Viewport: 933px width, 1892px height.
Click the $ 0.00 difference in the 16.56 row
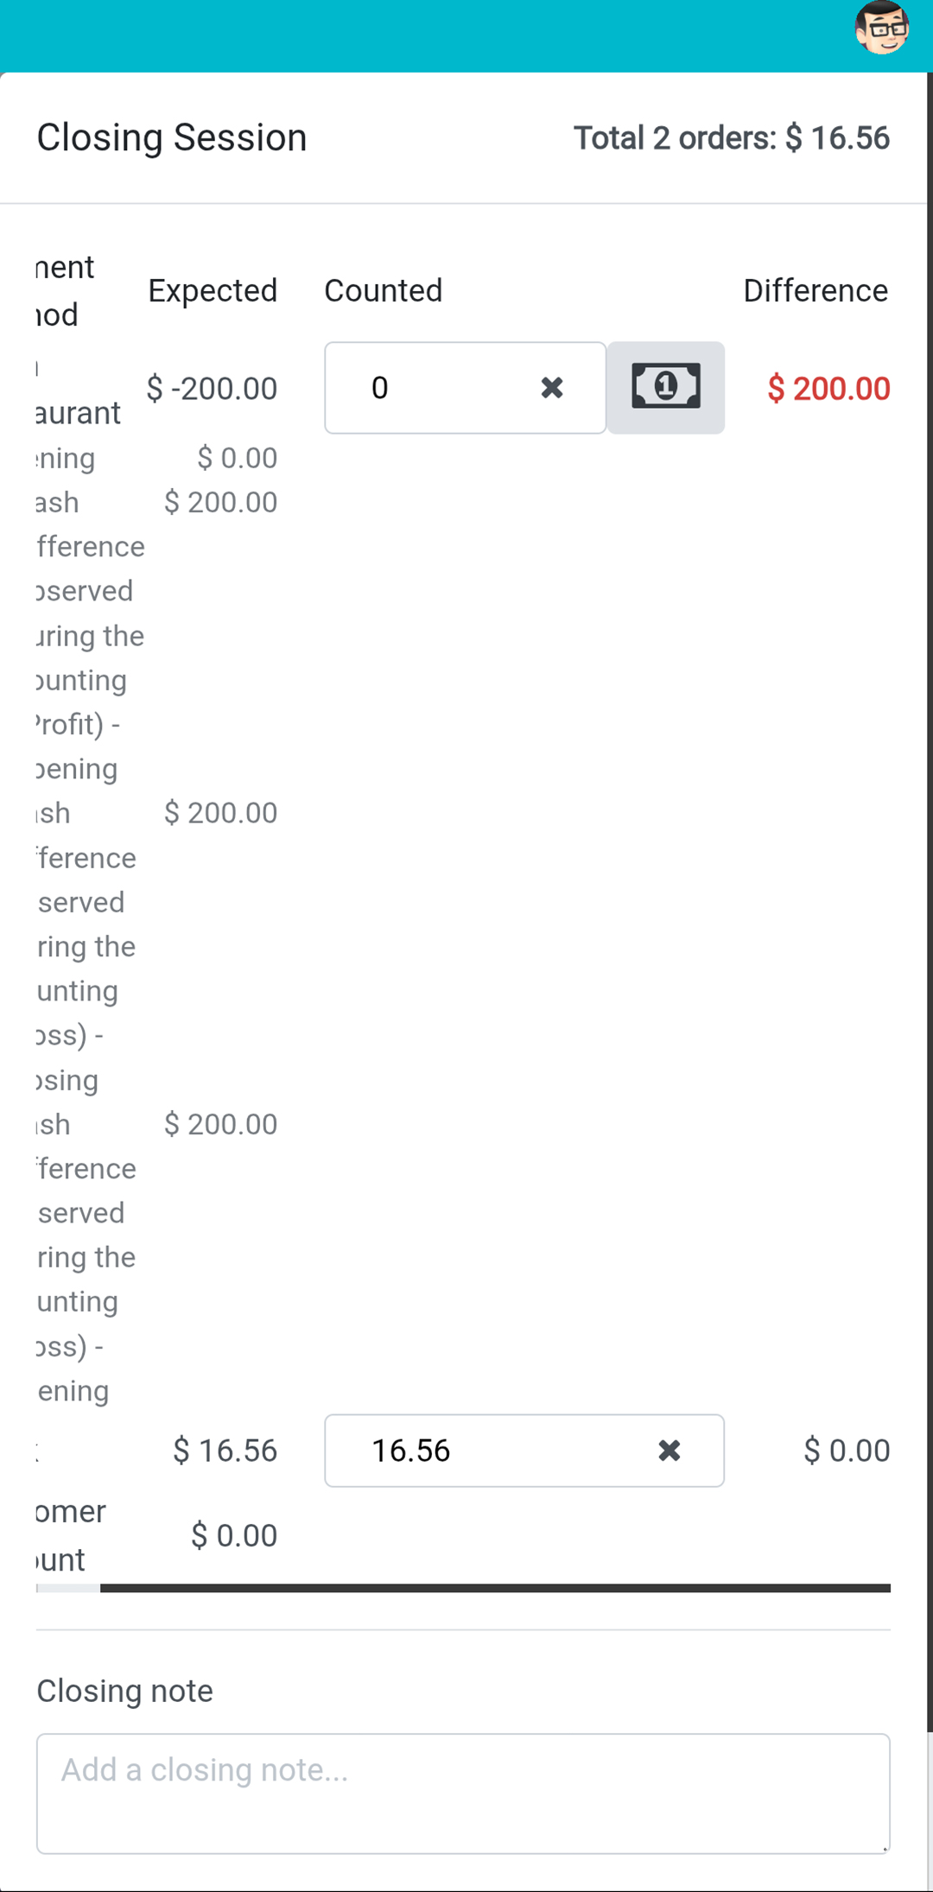click(x=847, y=1450)
